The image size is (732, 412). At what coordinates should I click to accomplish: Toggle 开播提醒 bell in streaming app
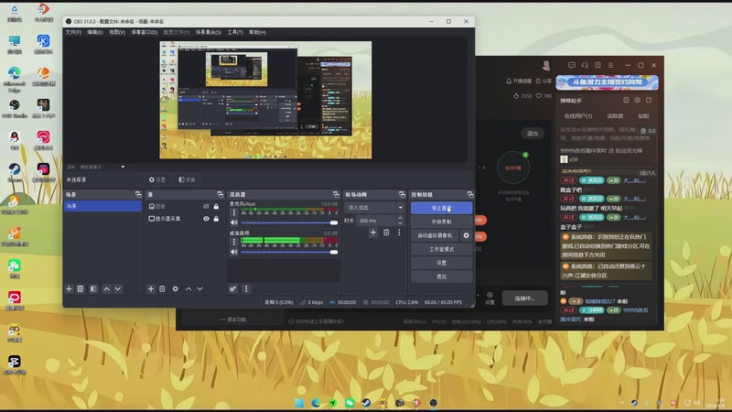(x=519, y=81)
